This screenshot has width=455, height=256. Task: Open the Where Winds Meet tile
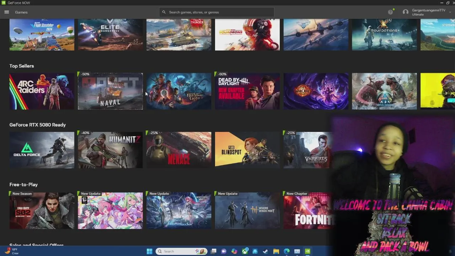(x=247, y=210)
